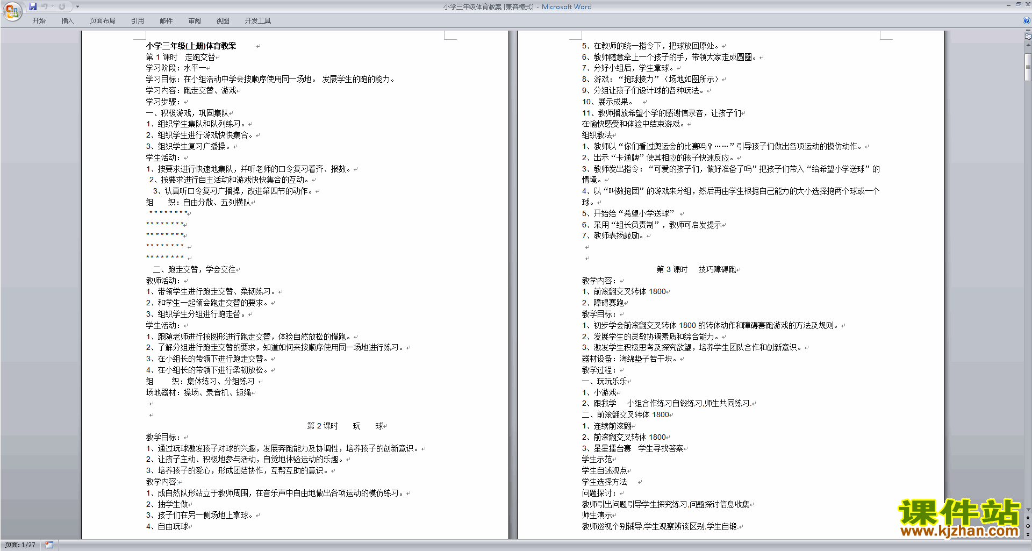Click the line 1、连续前滚翻
Screen dimensions: 1032x551
coord(607,426)
